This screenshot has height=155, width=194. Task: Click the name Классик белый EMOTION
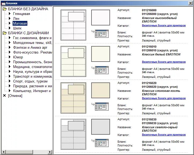click(x=161, y=54)
